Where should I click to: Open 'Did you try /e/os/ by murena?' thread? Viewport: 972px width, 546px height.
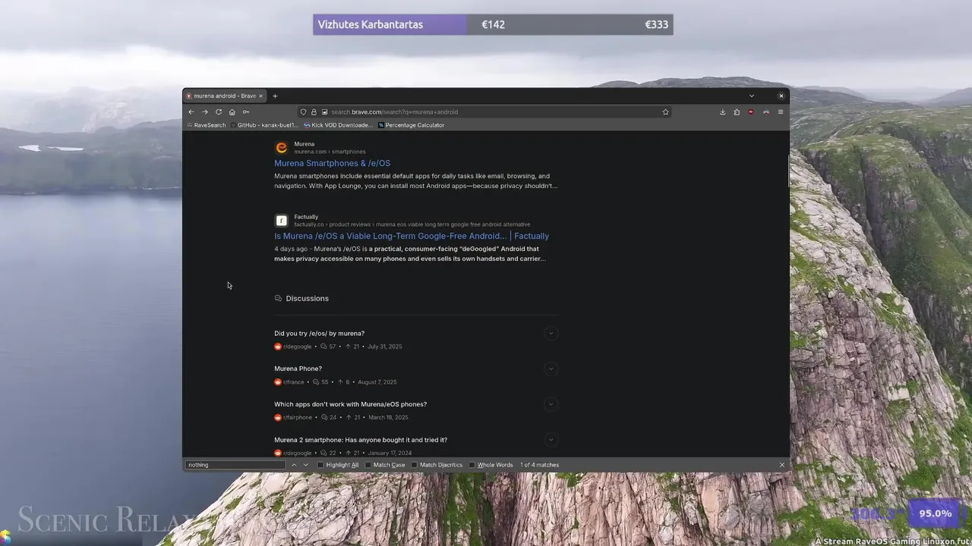[319, 334]
